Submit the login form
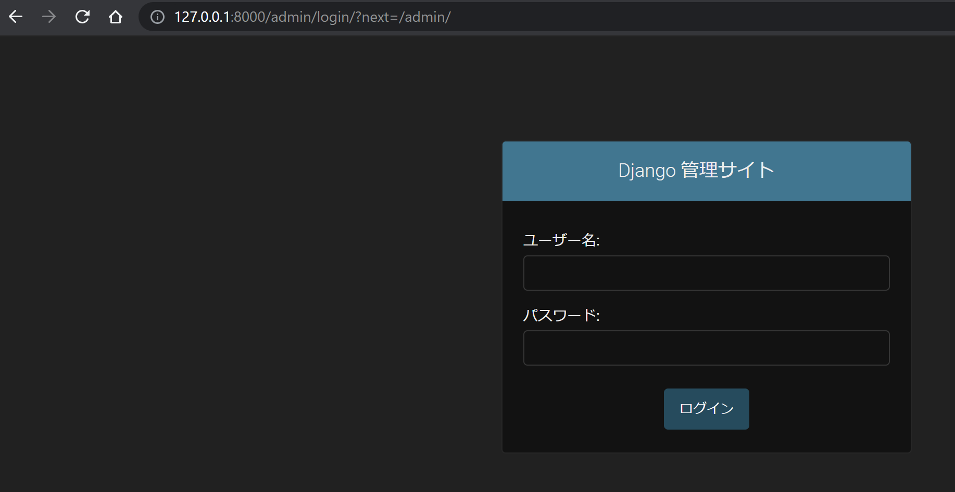The width and height of the screenshot is (955, 492). point(706,409)
